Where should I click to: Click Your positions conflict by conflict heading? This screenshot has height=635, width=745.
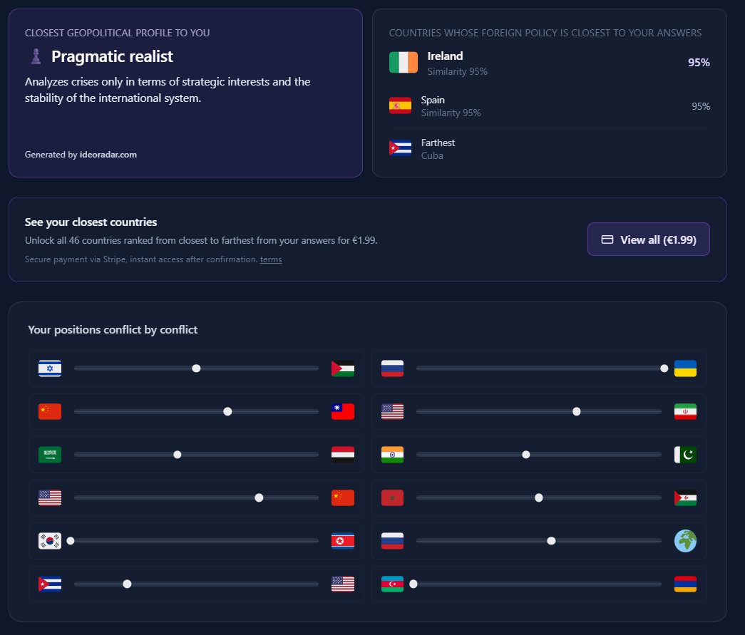point(113,329)
